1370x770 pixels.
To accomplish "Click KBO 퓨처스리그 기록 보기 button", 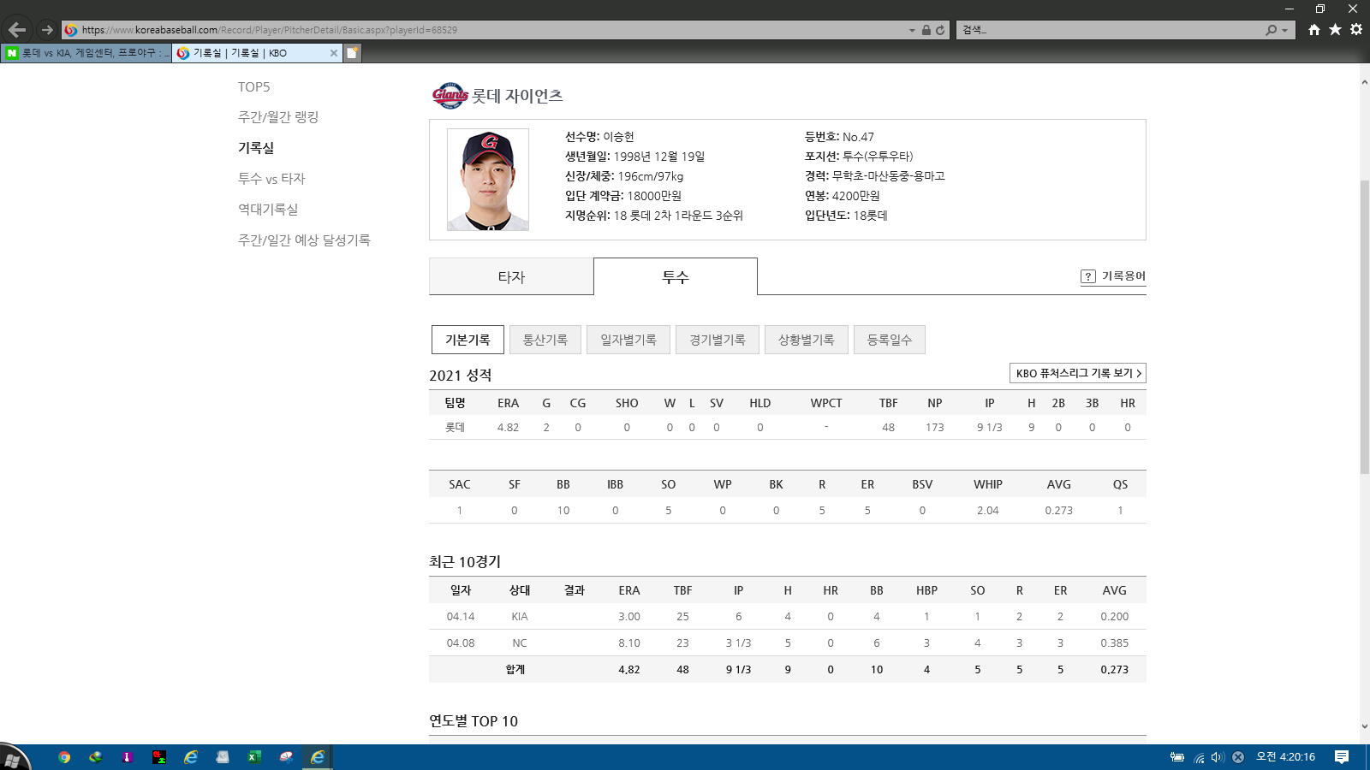I will coord(1078,373).
